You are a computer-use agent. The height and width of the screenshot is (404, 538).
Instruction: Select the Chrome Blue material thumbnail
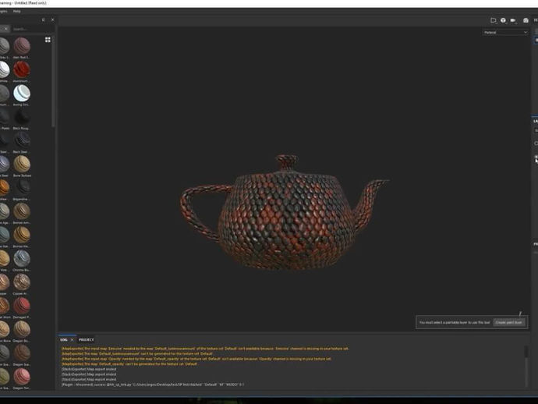tap(22, 259)
